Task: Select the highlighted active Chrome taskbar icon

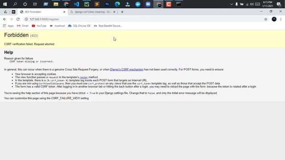Action: 159,4
